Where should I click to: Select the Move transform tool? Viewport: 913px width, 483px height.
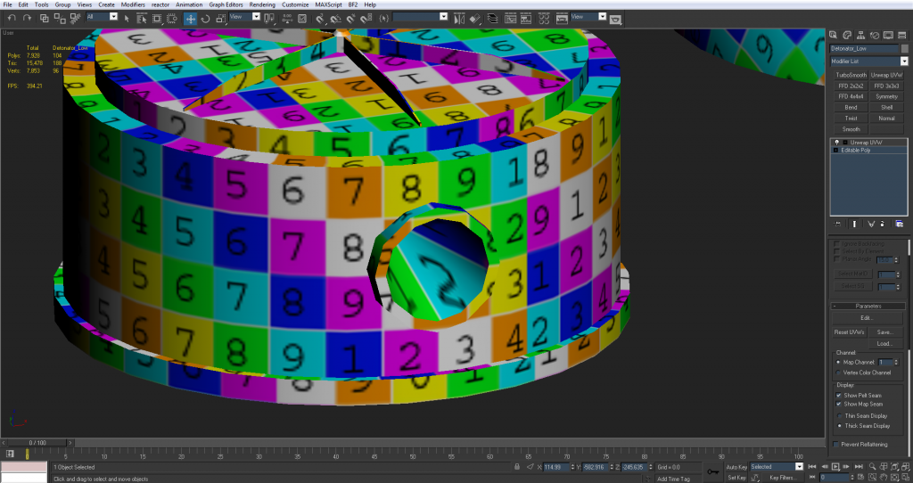(191, 18)
